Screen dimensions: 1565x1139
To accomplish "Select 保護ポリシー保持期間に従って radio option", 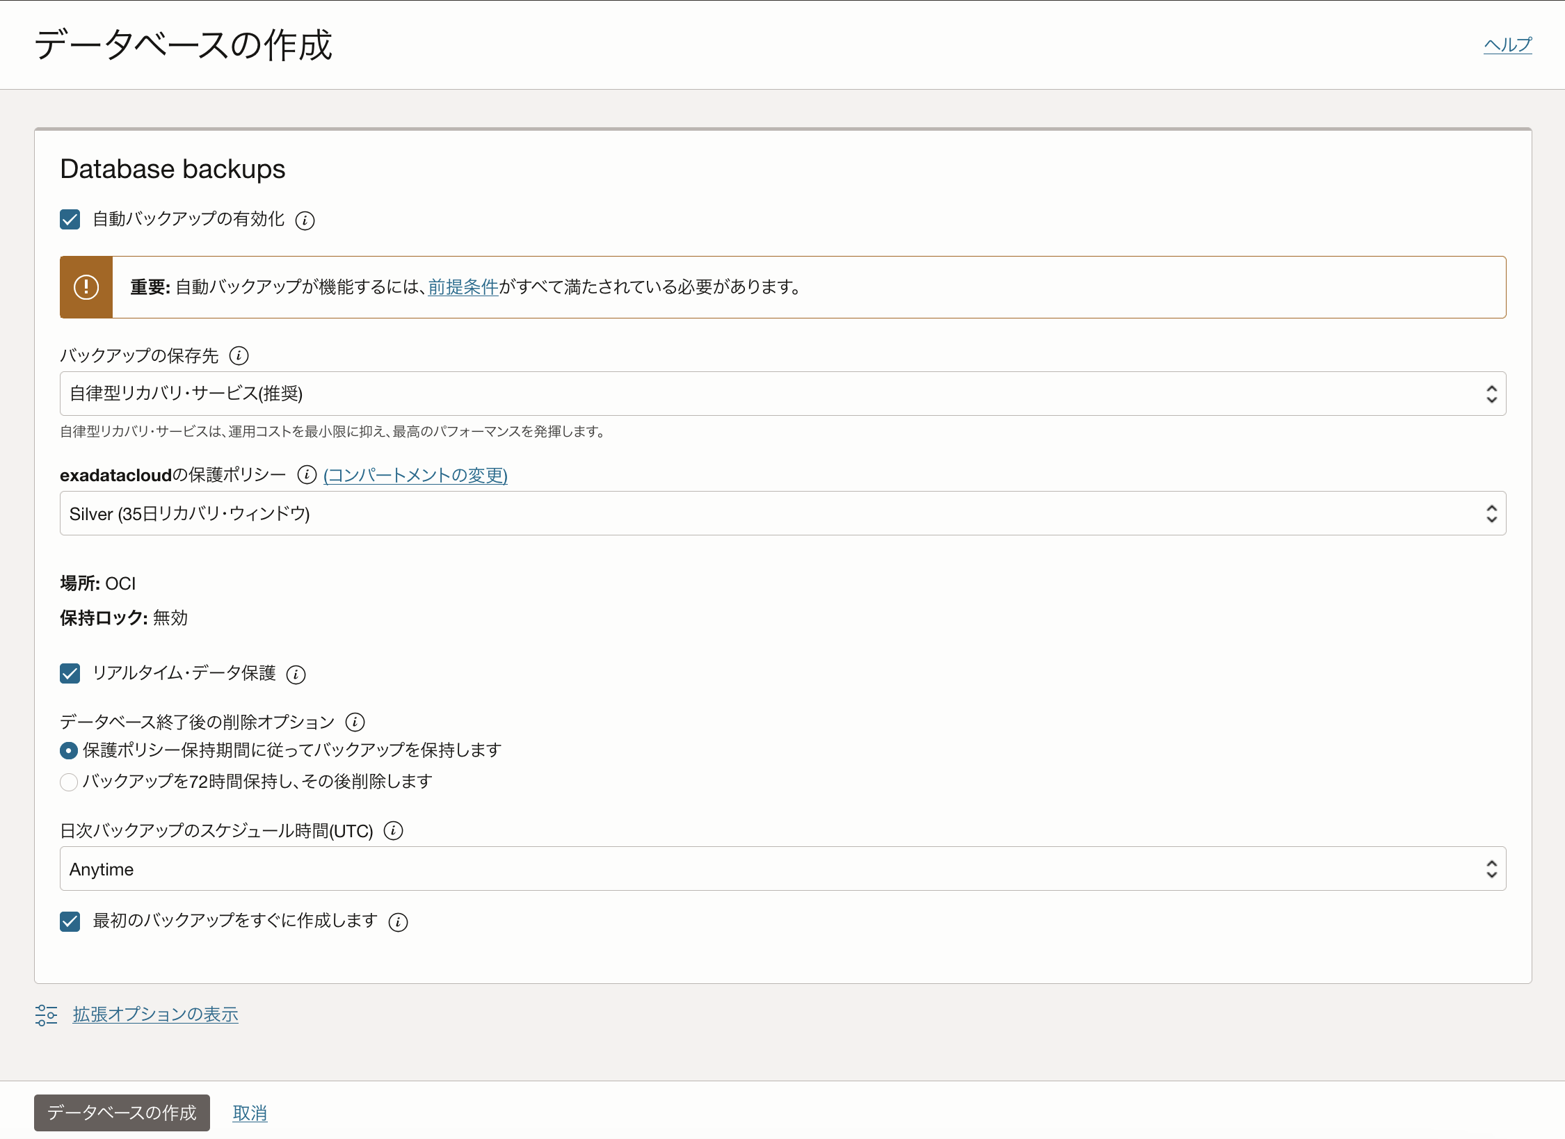I will (x=69, y=751).
